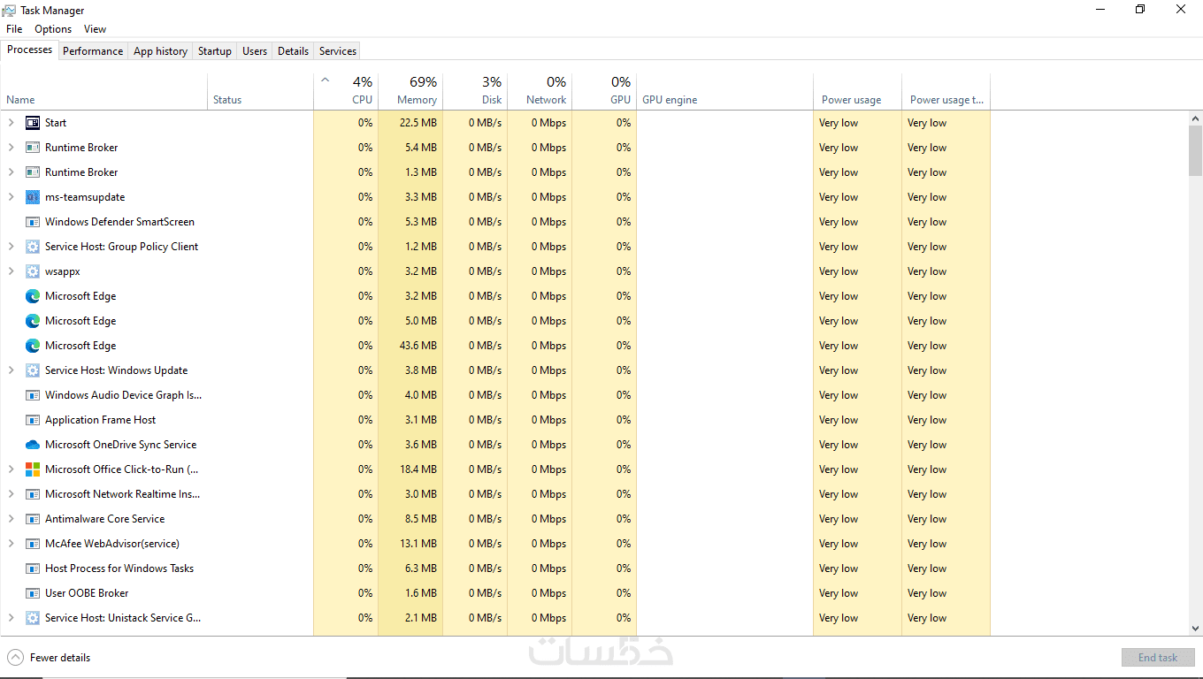Select the McAfee WebAdvisor icon

pos(33,544)
